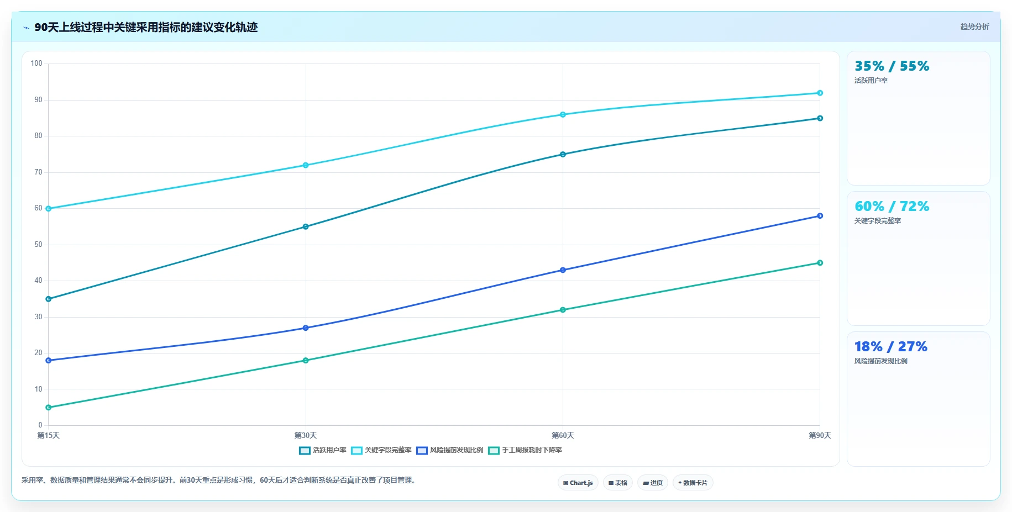Click the 风险提前发现比例 point at 第30天 (27)
This screenshot has width=1012, height=512.
pyautogui.click(x=306, y=328)
